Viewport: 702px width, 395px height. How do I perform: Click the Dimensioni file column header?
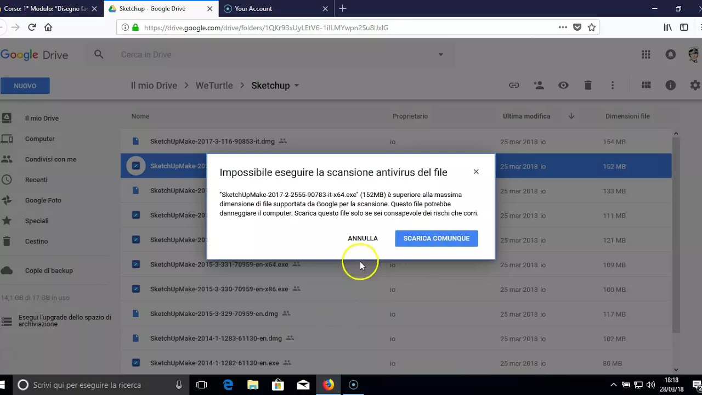[x=627, y=116]
